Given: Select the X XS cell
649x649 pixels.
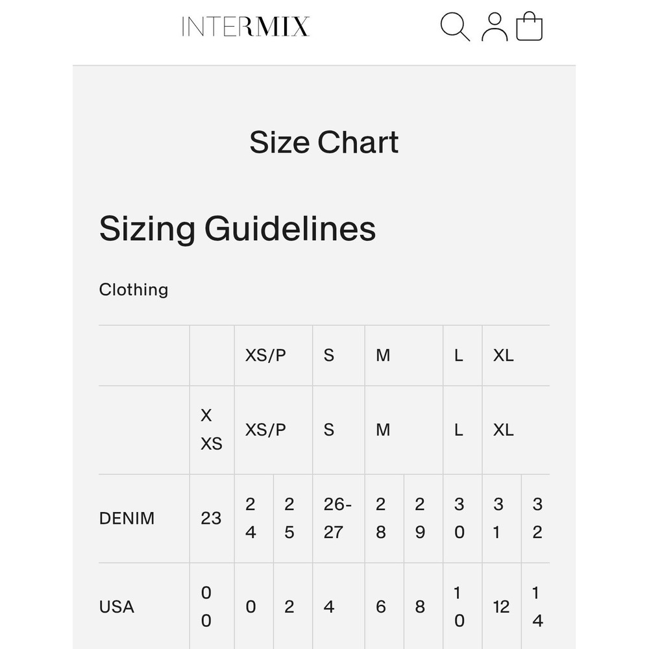Looking at the screenshot, I should click(x=212, y=430).
